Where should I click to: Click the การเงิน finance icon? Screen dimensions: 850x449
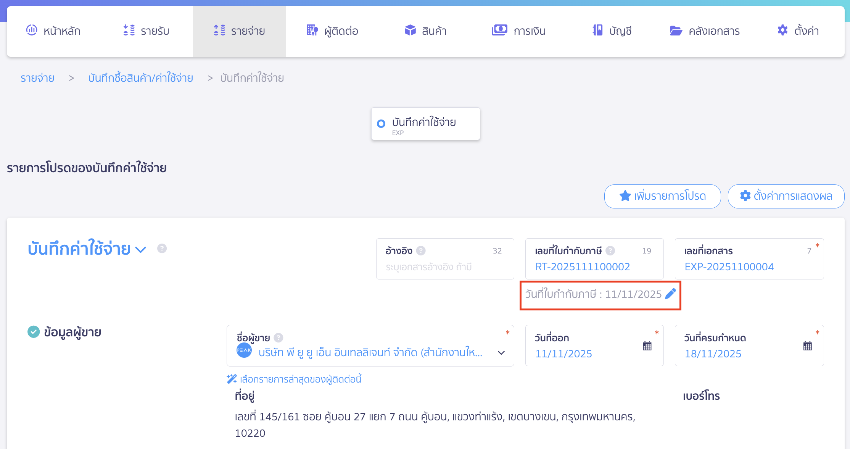pos(500,30)
